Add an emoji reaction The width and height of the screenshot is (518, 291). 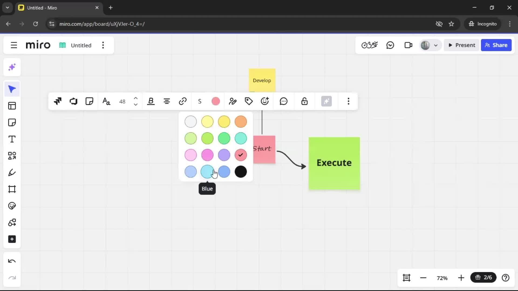click(265, 101)
